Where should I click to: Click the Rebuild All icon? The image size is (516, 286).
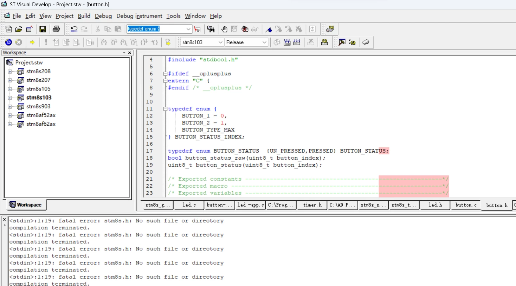click(297, 42)
